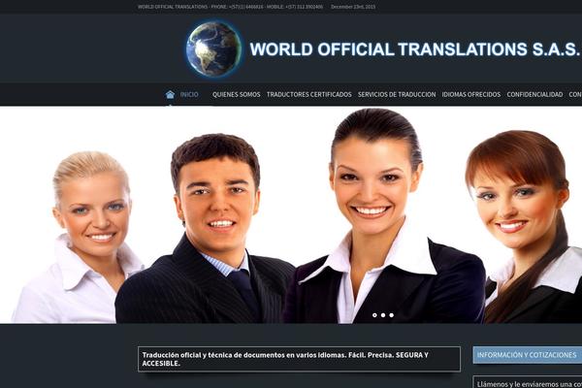Click WORLD OFFICIAL TRANSLATIONS S.A.S. title

click(x=414, y=49)
